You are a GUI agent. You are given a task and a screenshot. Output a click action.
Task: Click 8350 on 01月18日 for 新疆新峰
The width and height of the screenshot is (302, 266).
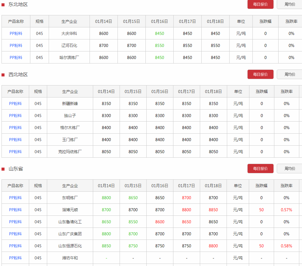point(213,104)
